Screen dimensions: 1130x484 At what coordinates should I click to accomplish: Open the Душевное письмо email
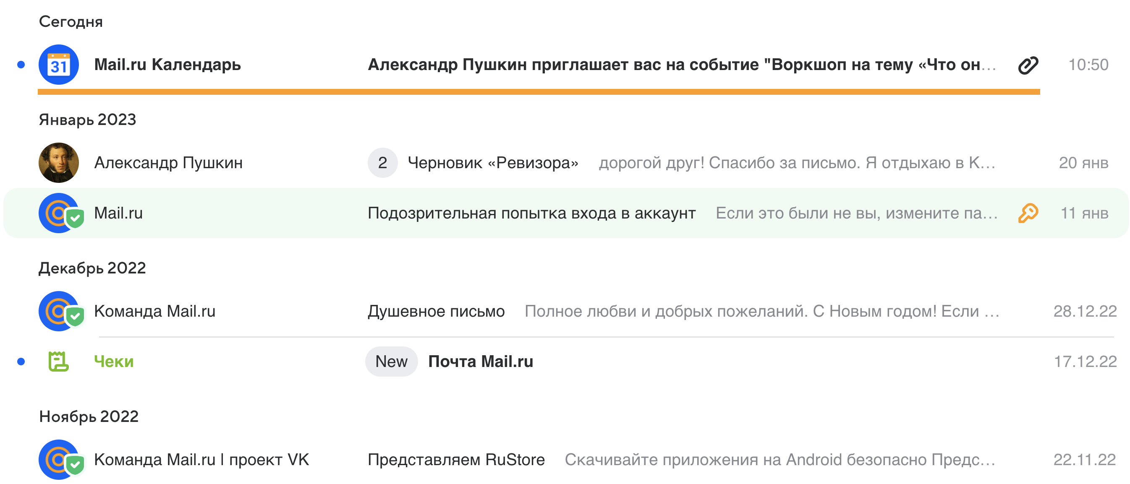pos(436,311)
